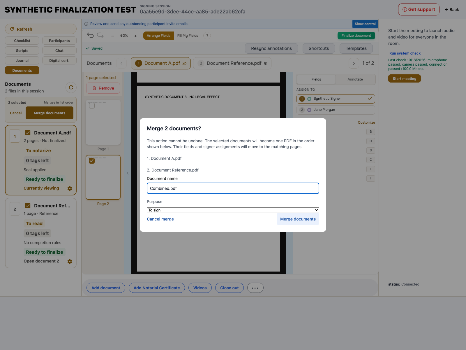Screen dimensions: 466x350
Task: Zoom out with the minus icon
Action: 113,36
